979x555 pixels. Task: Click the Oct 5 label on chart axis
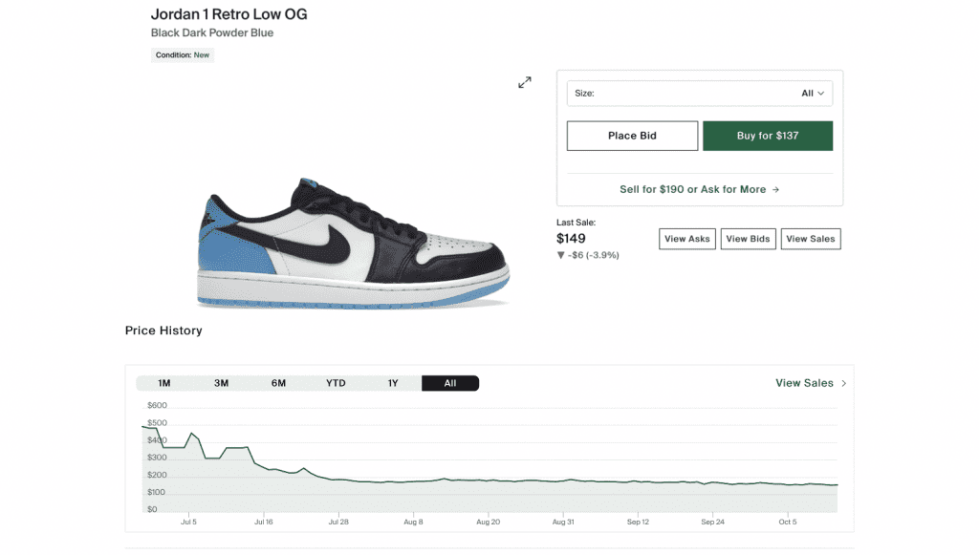(788, 522)
